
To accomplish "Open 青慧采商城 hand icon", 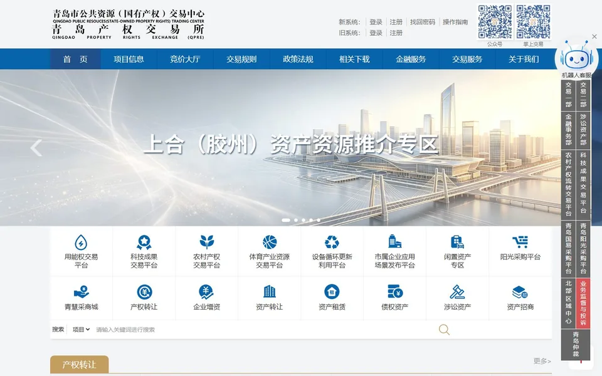I will tap(81, 292).
